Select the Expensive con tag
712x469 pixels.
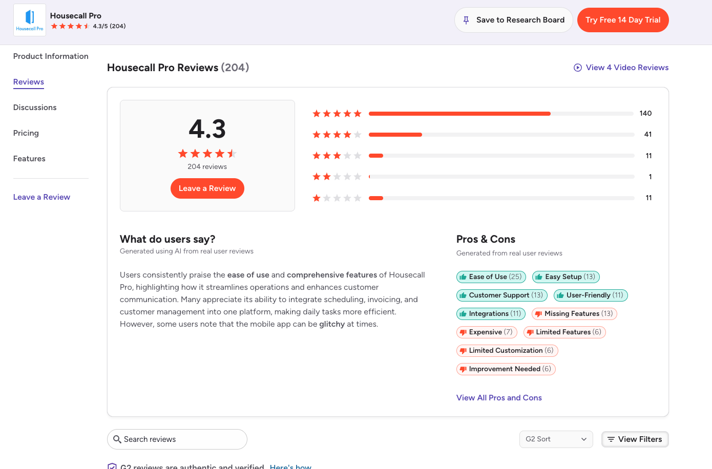tap(487, 332)
